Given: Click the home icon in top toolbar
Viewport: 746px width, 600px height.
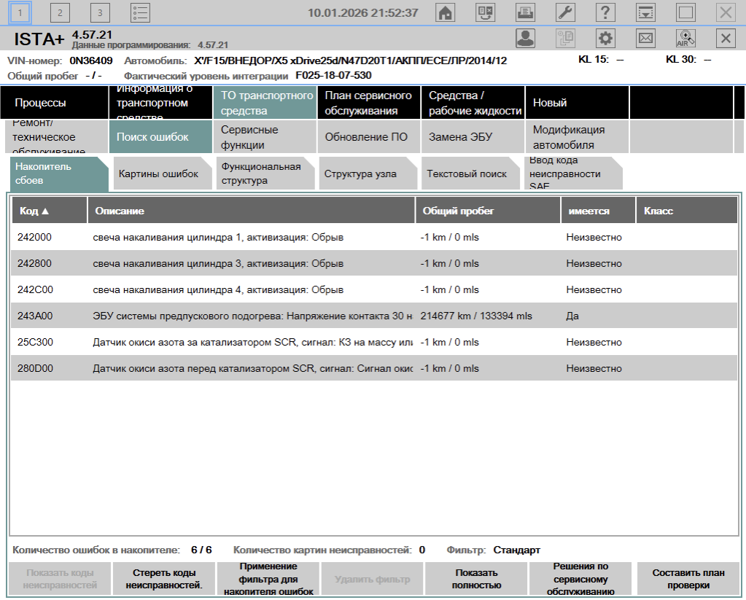Looking at the screenshot, I should tap(445, 12).
